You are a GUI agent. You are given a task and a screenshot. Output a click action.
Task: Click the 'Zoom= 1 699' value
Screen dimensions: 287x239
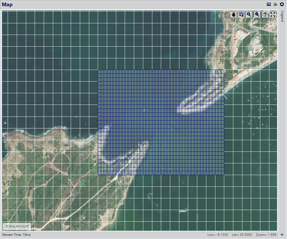point(266,235)
